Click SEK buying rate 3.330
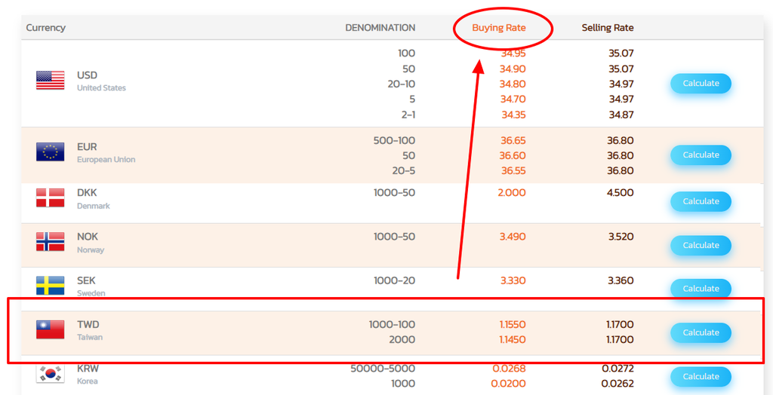The height and width of the screenshot is (395, 773). 513,280
